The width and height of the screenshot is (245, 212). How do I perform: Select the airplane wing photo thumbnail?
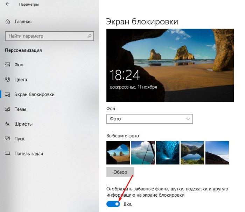[x=143, y=153]
